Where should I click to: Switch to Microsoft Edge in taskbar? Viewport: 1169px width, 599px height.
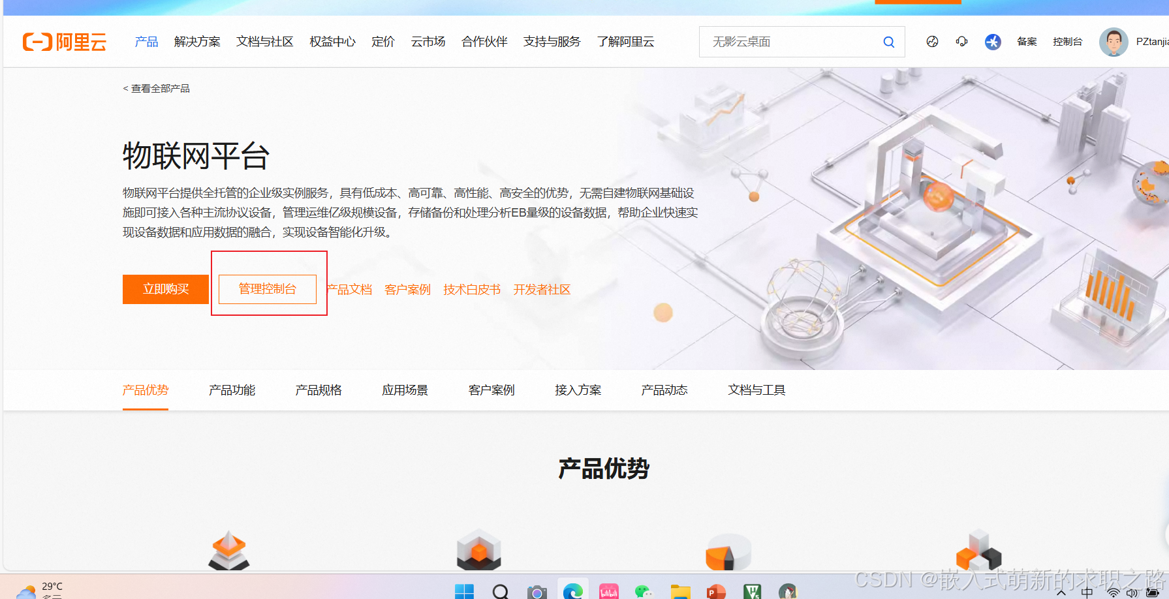pyautogui.click(x=573, y=592)
